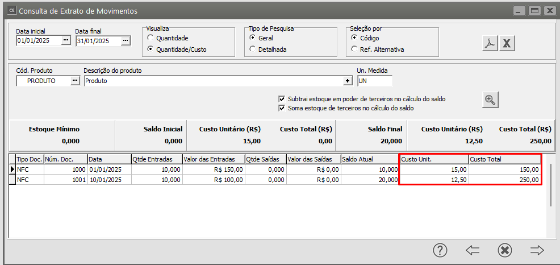Click the Data column header
560x265 pixels.
108,159
